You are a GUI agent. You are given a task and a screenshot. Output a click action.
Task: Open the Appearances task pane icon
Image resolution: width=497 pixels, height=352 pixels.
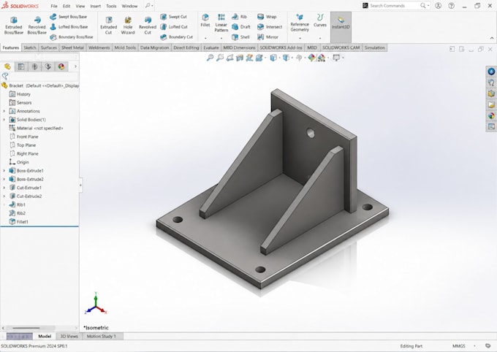(491, 115)
